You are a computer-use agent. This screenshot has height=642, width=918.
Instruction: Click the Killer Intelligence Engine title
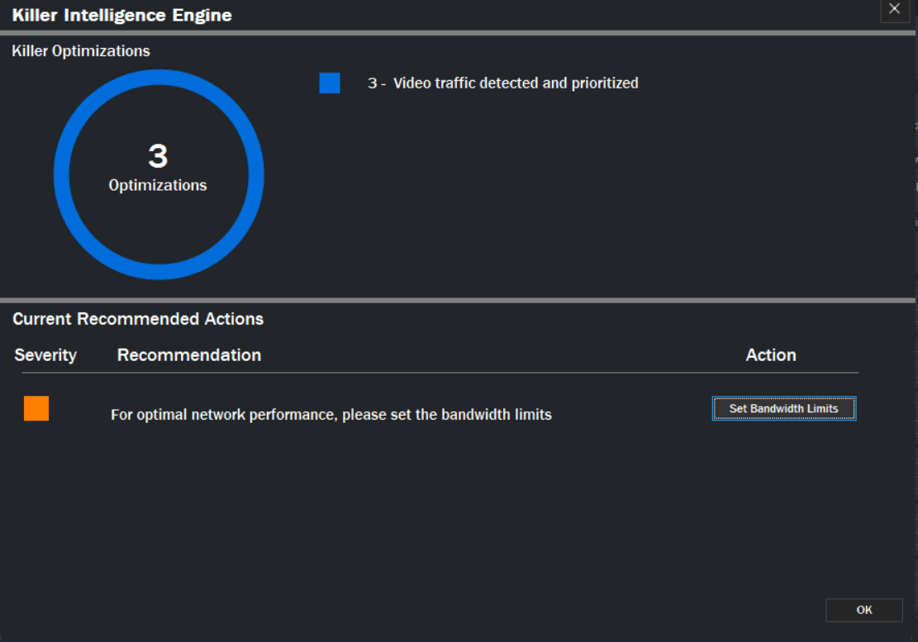tap(121, 15)
